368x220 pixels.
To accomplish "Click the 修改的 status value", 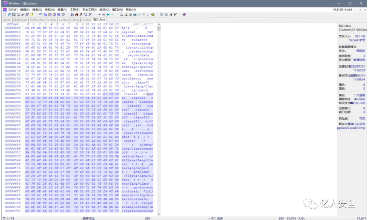I will coord(361,51).
